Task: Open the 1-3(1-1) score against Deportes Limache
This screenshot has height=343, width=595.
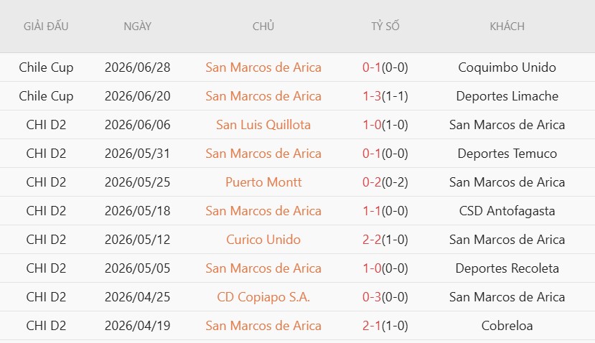Action: tap(385, 96)
